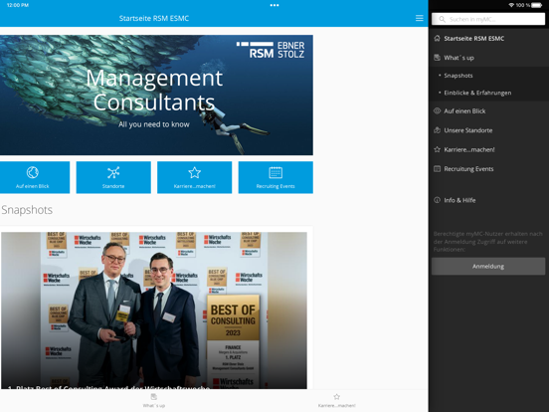This screenshot has height=412, width=549.
Task: Click the Wi-Fi status icon
Action: (511, 5)
